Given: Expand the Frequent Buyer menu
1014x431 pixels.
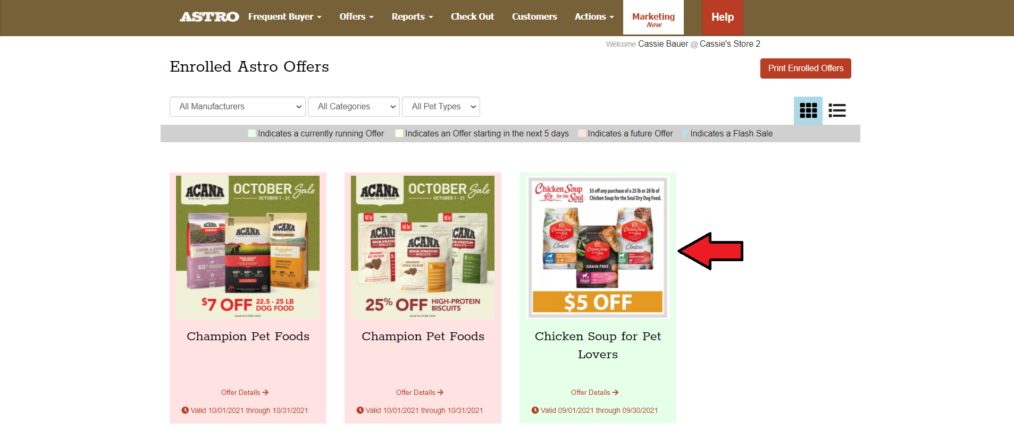Looking at the screenshot, I should click(x=284, y=17).
